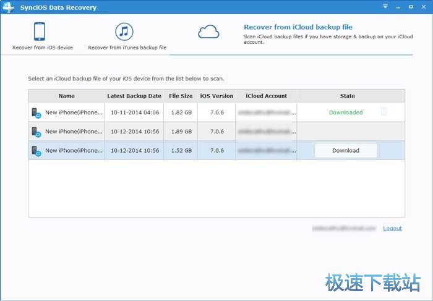The width and height of the screenshot is (433, 301).
Task: Click the iCloud Account column header
Action: [x=266, y=96]
